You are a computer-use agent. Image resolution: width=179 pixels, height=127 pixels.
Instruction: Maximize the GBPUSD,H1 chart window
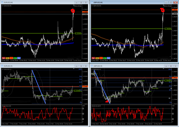point(171,66)
